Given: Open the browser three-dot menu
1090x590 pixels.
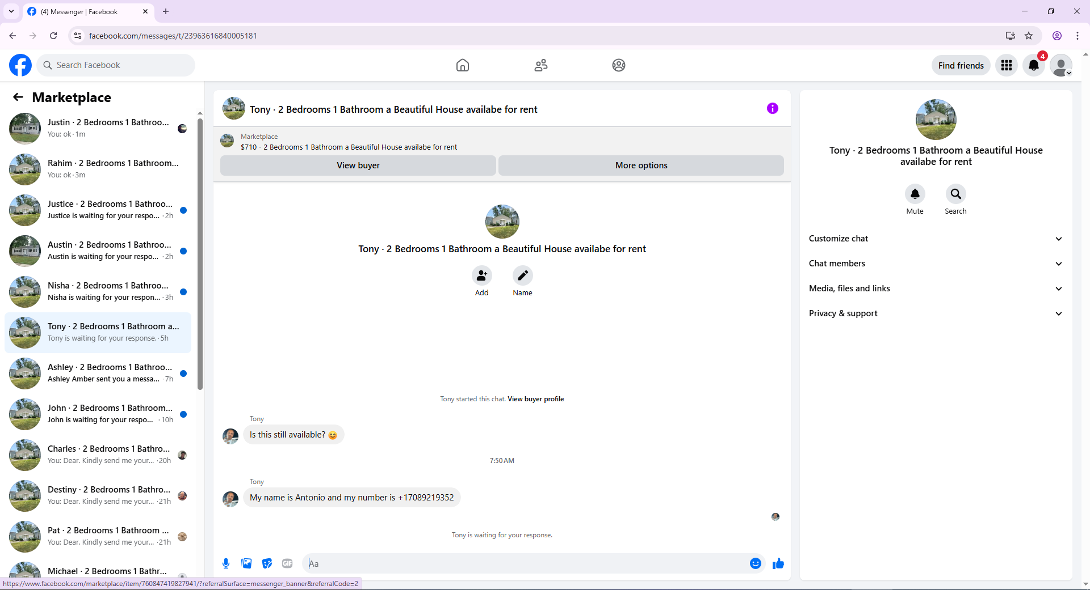Looking at the screenshot, I should tap(1078, 36).
